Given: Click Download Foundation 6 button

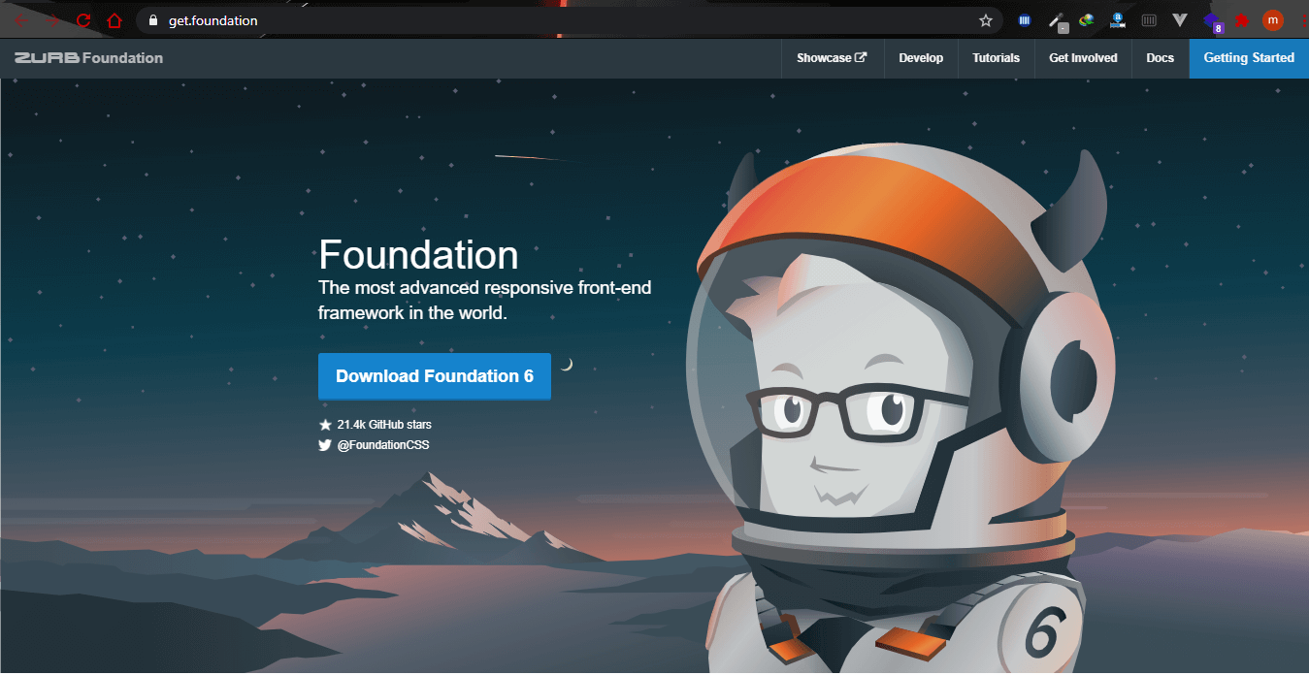Looking at the screenshot, I should click(x=434, y=376).
